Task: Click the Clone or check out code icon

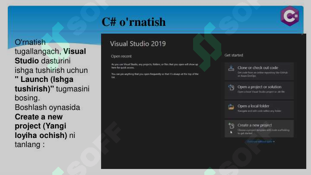Action: coord(231,68)
